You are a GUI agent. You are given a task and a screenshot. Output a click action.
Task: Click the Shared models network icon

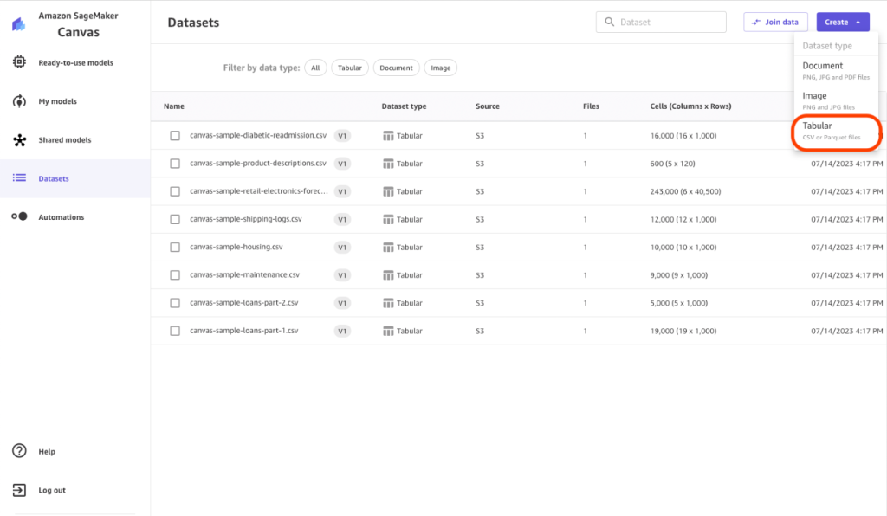click(19, 139)
